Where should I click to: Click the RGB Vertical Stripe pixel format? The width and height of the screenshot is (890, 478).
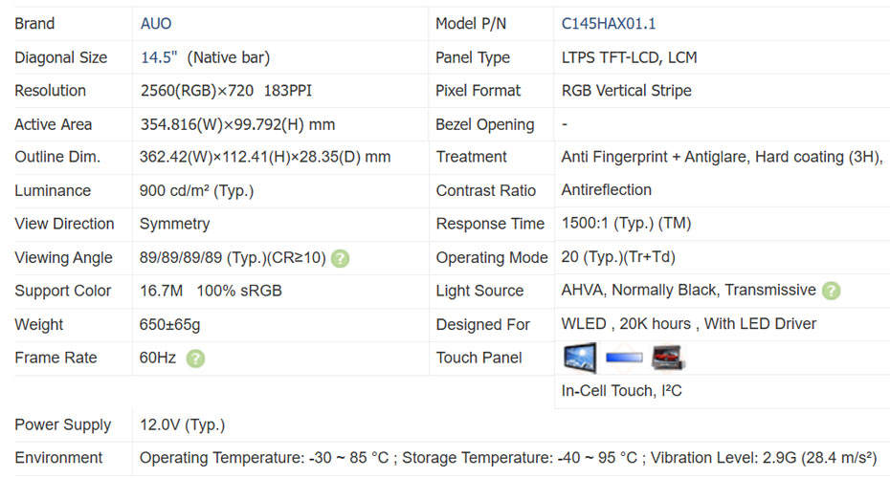point(626,91)
